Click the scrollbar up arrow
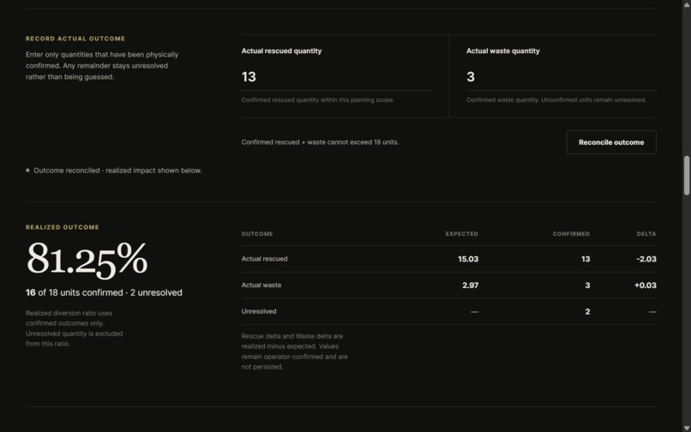This screenshot has width=691, height=432. pyautogui.click(x=687, y=4)
